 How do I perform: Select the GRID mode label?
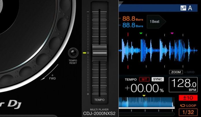tap(191, 72)
